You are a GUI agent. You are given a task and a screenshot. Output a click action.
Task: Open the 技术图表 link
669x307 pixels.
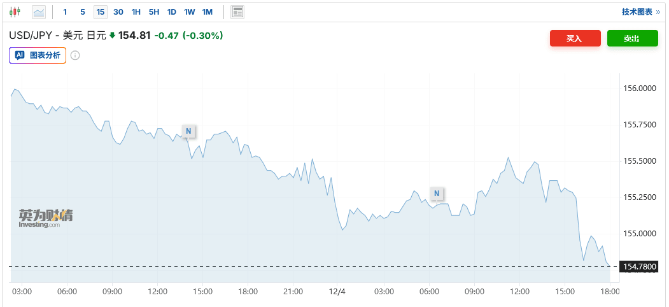coord(640,11)
